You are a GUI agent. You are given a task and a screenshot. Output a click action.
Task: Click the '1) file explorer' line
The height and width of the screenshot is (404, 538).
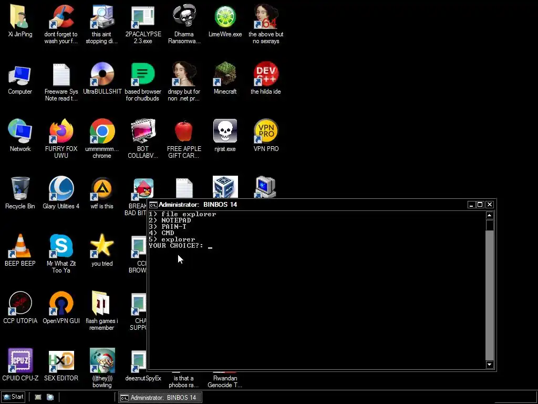182,214
